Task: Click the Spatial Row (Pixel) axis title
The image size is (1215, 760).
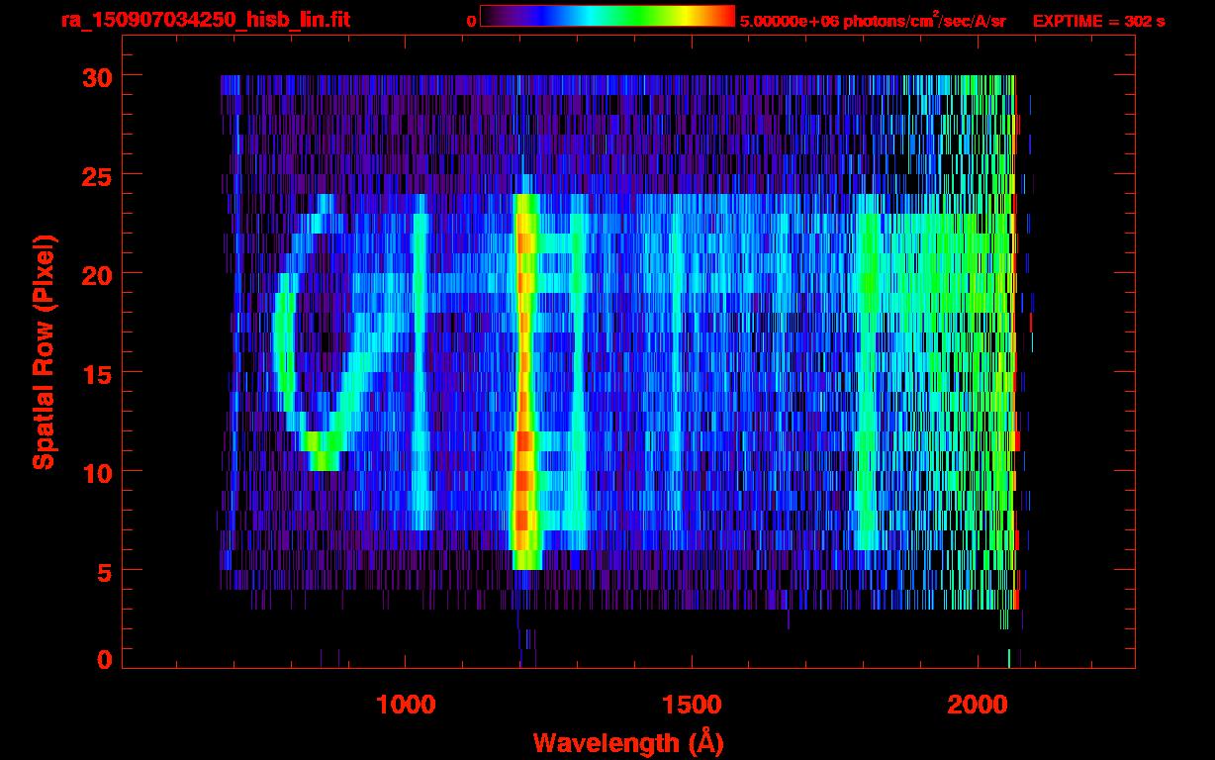Action: 44,351
